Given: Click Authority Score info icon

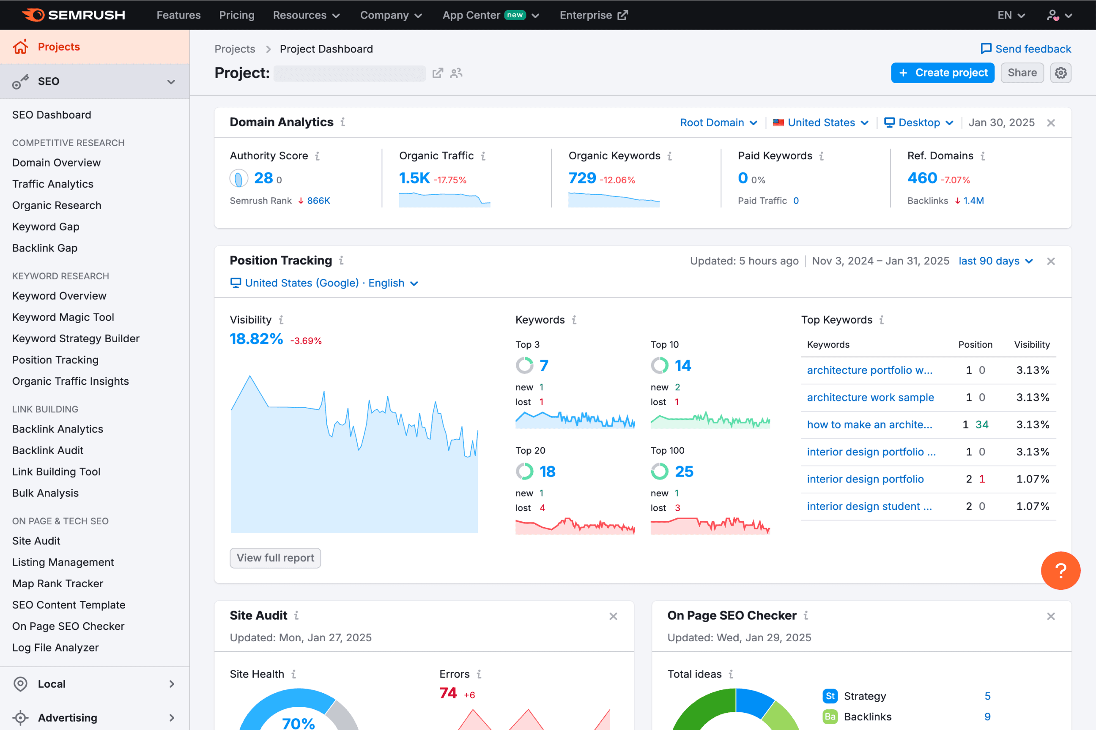Looking at the screenshot, I should tap(317, 156).
